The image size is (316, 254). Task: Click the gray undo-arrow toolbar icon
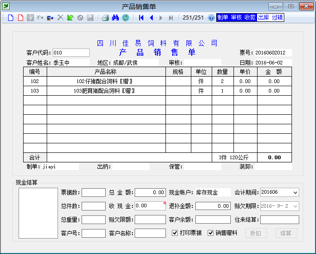40,18
